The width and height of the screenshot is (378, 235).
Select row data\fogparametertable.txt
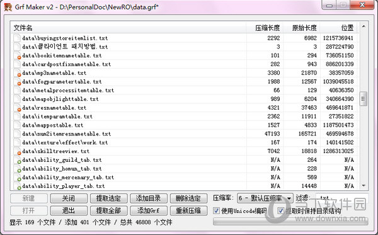tap(185, 82)
